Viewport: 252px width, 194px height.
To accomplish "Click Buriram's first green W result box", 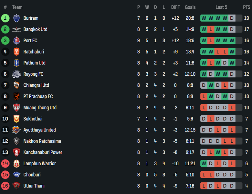I will [x=204, y=18].
